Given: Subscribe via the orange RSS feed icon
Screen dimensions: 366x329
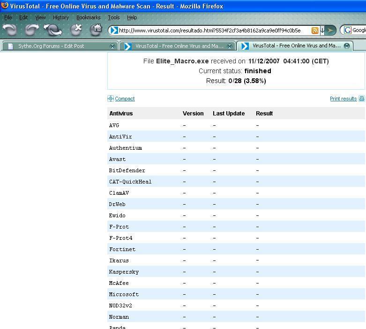Looking at the screenshot, I should coord(315,31).
